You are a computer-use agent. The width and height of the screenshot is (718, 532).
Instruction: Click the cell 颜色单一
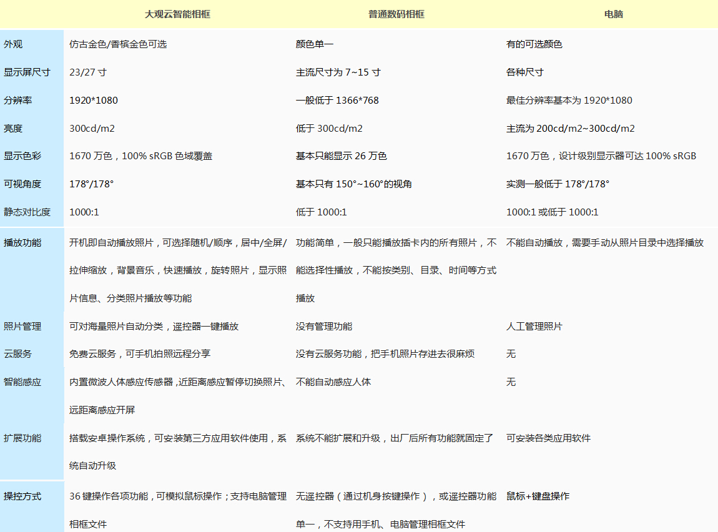point(315,44)
